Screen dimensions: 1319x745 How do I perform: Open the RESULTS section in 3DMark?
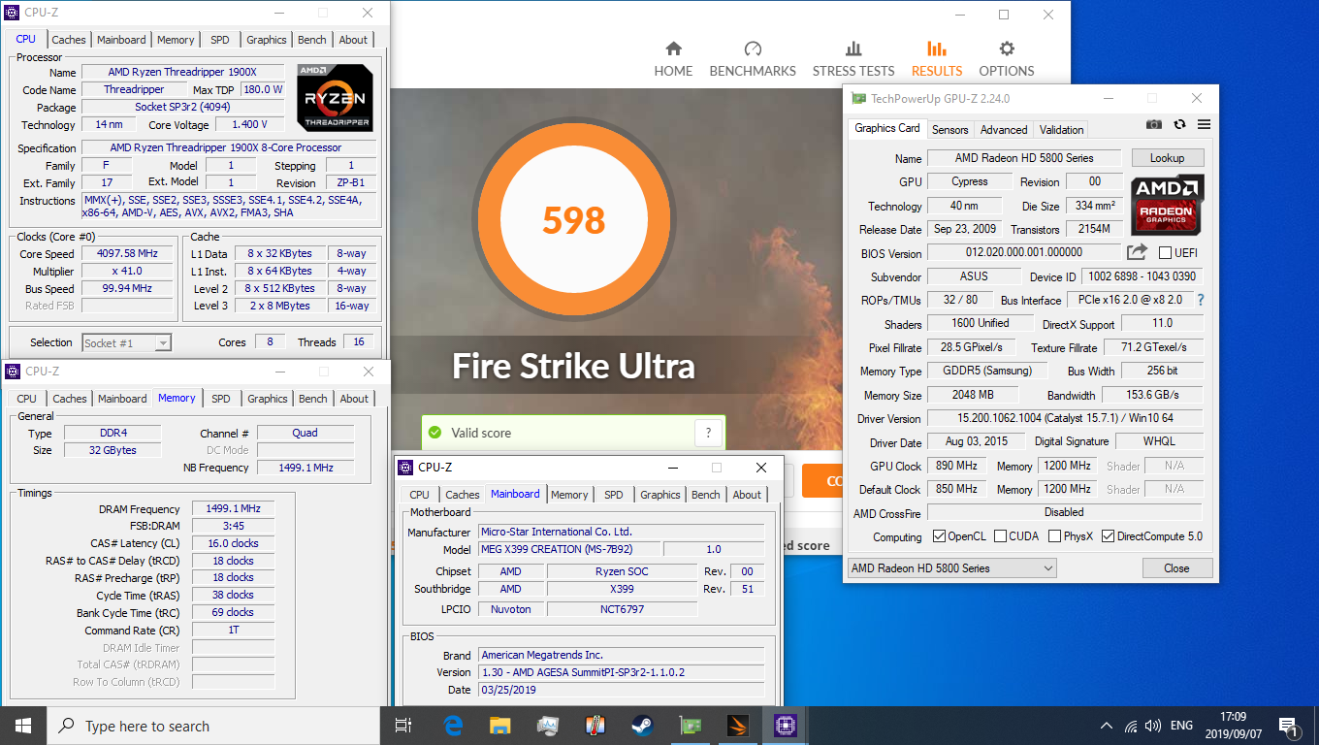[937, 59]
